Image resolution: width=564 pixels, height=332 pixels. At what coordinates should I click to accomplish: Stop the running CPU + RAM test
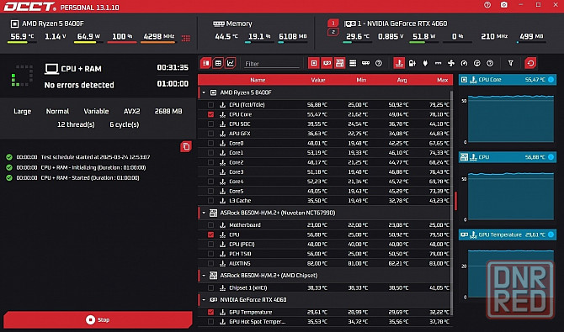coord(98,319)
